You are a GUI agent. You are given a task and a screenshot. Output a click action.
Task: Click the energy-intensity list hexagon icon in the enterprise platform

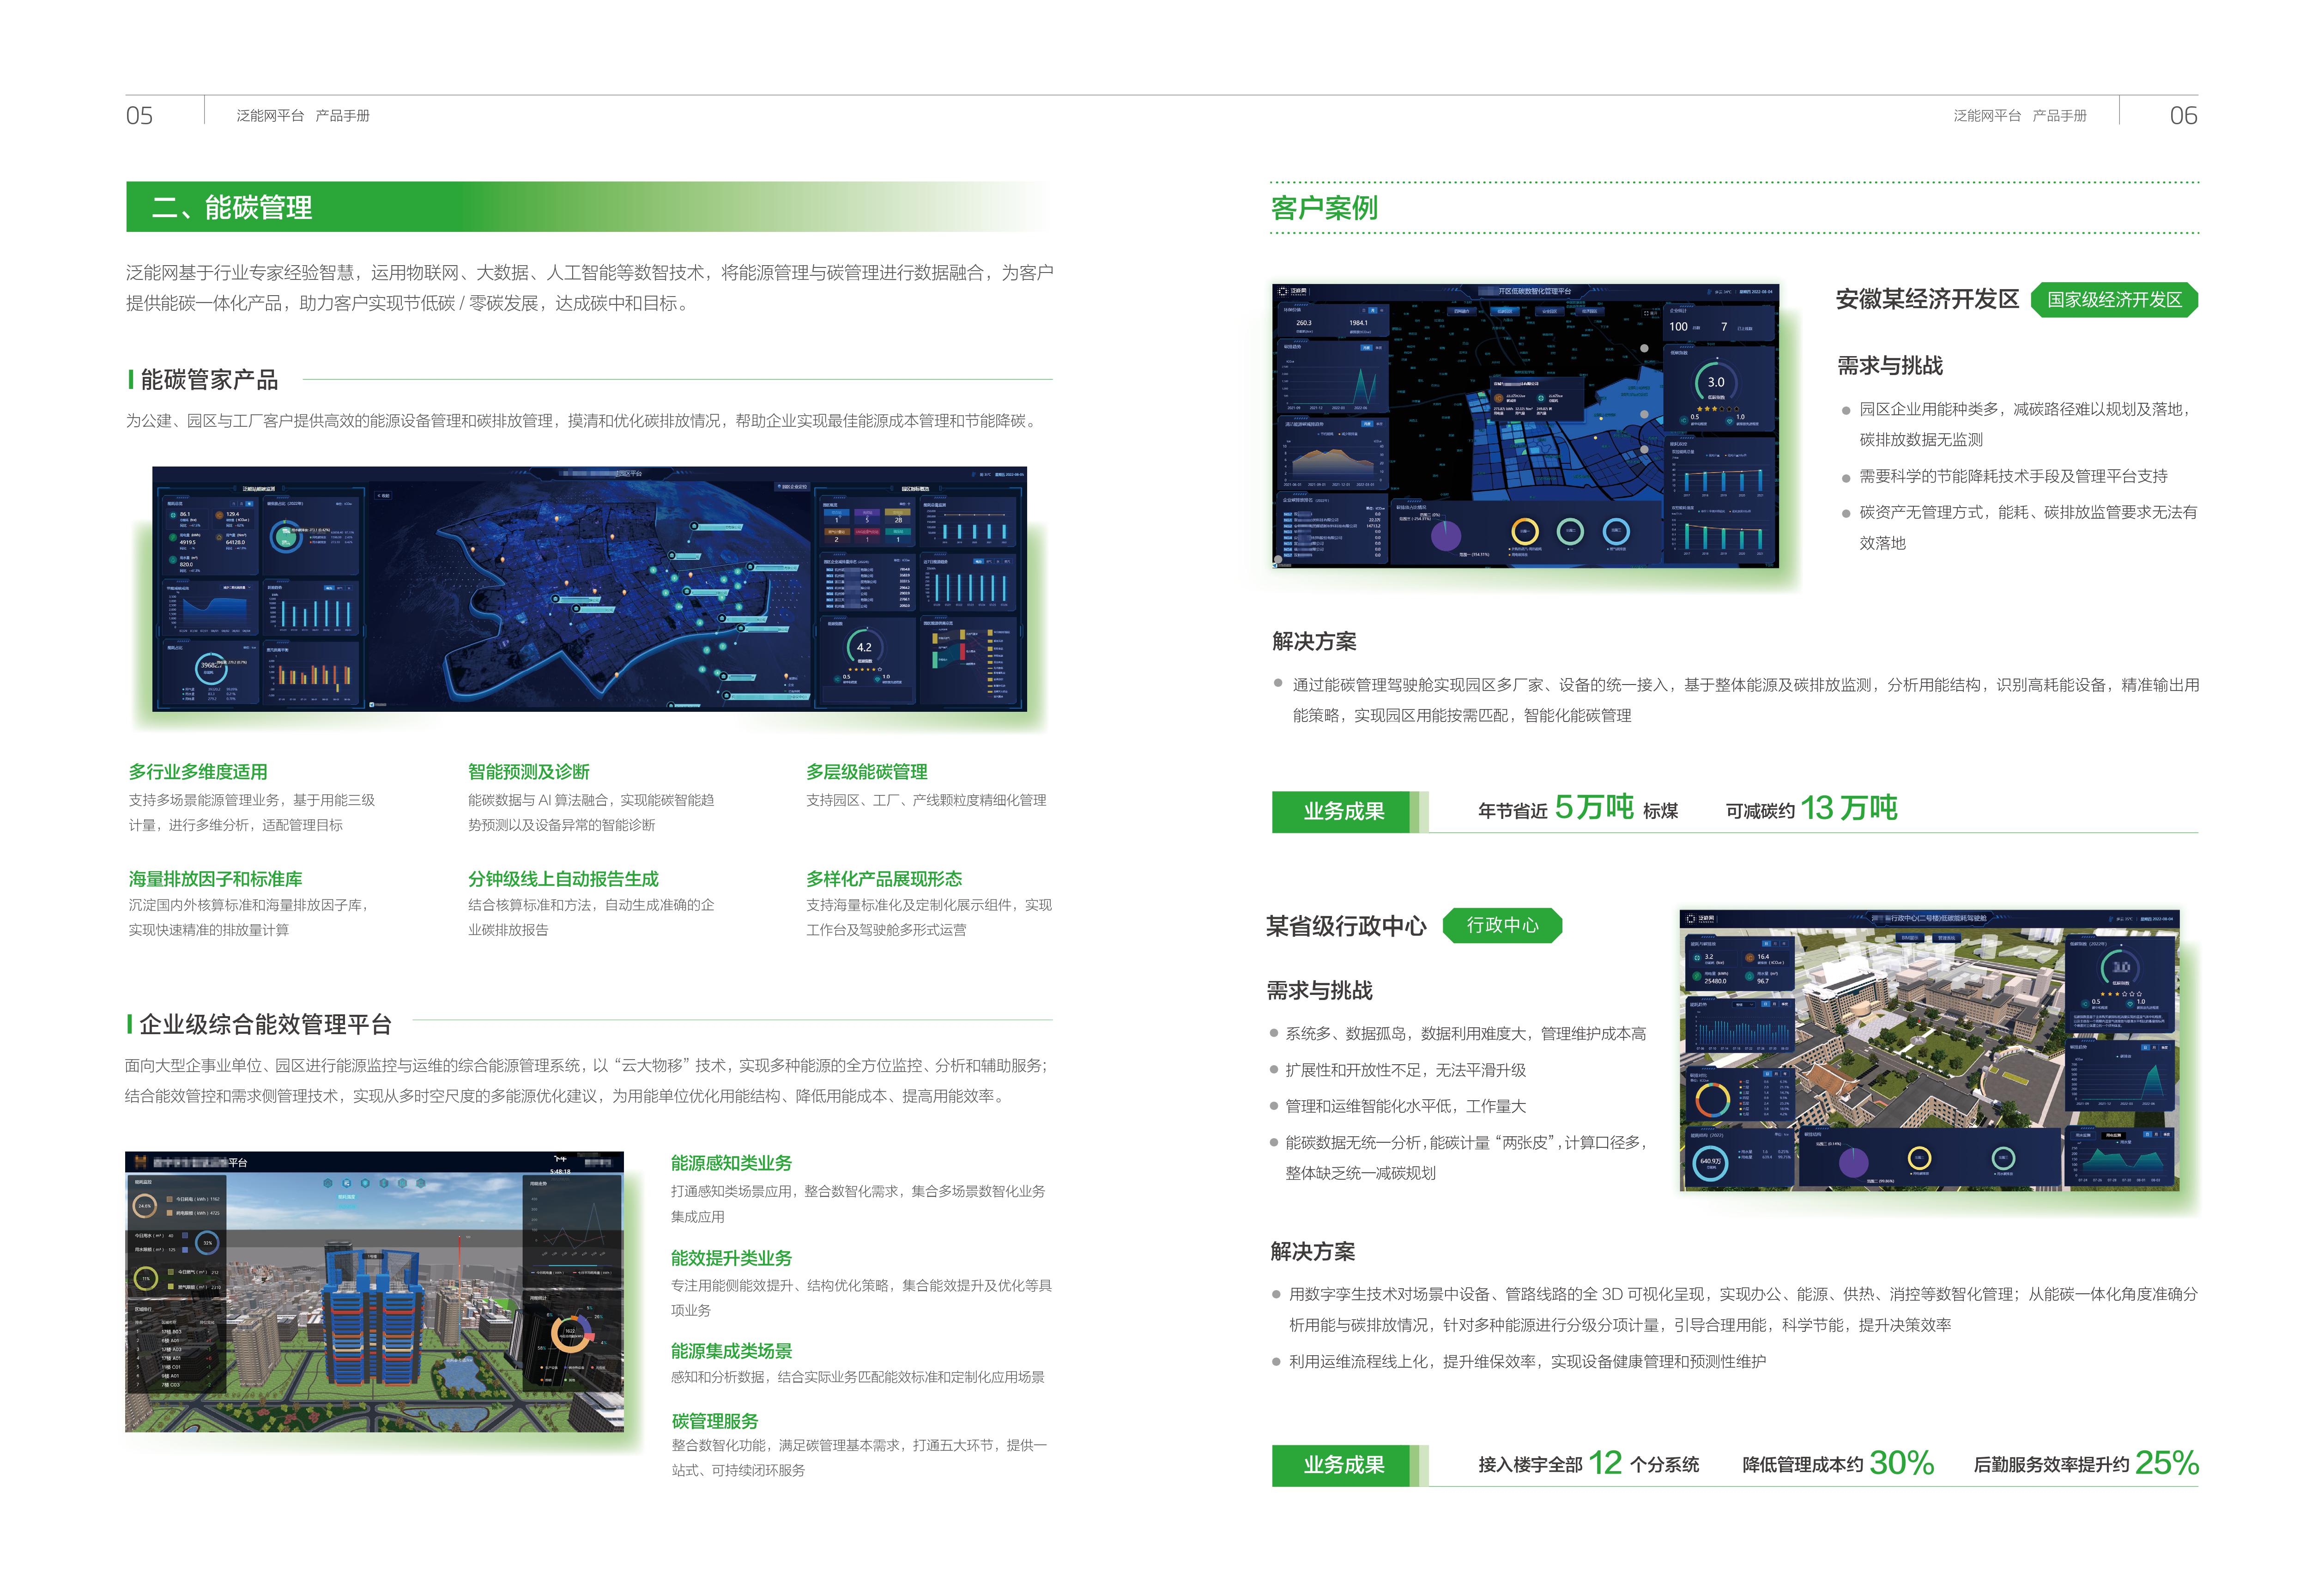(347, 1183)
